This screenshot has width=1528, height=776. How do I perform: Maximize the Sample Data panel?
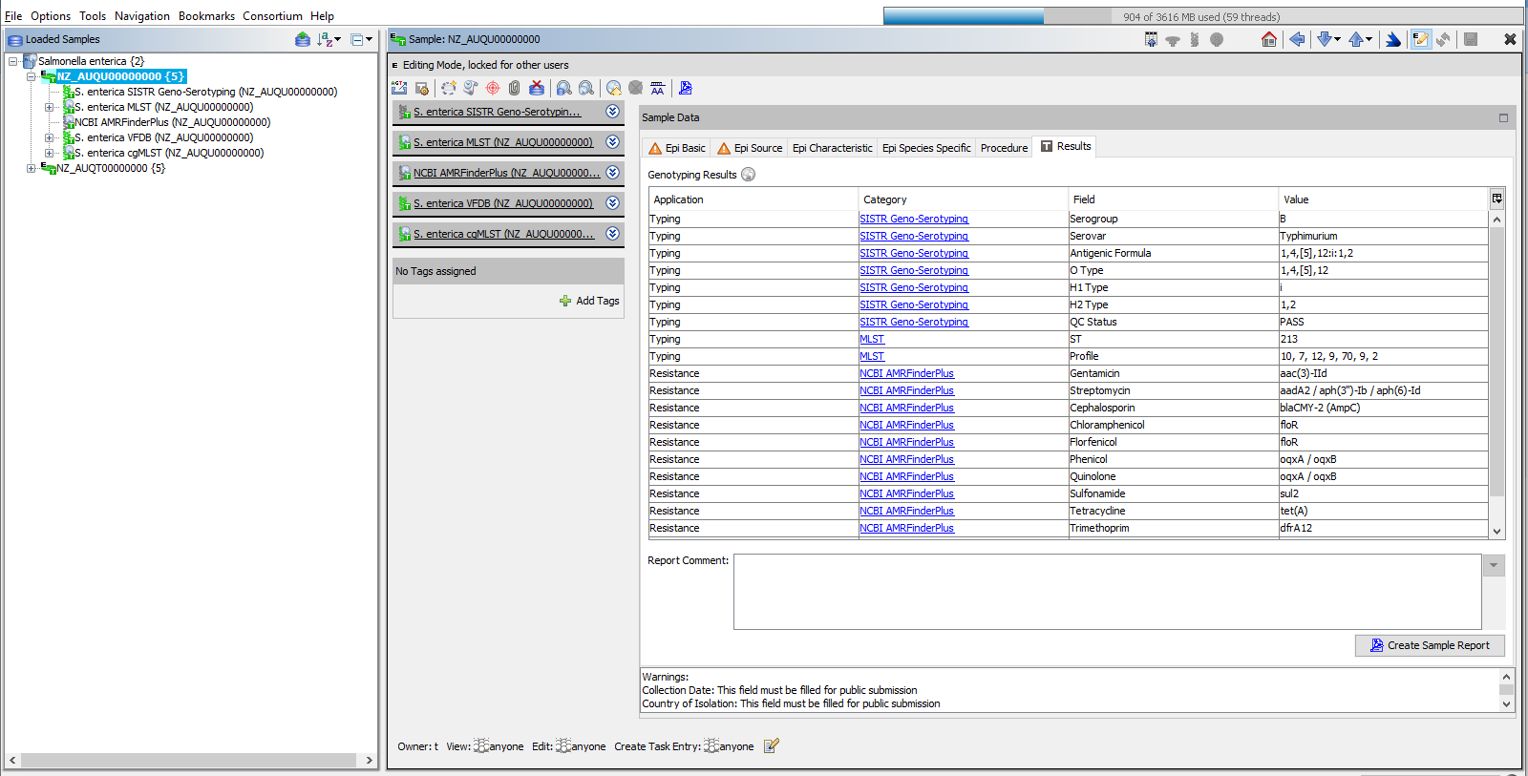click(x=1503, y=117)
